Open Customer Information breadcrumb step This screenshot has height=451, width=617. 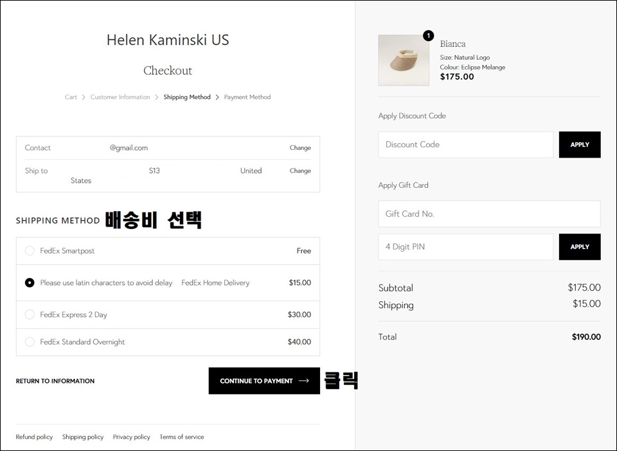coord(120,97)
